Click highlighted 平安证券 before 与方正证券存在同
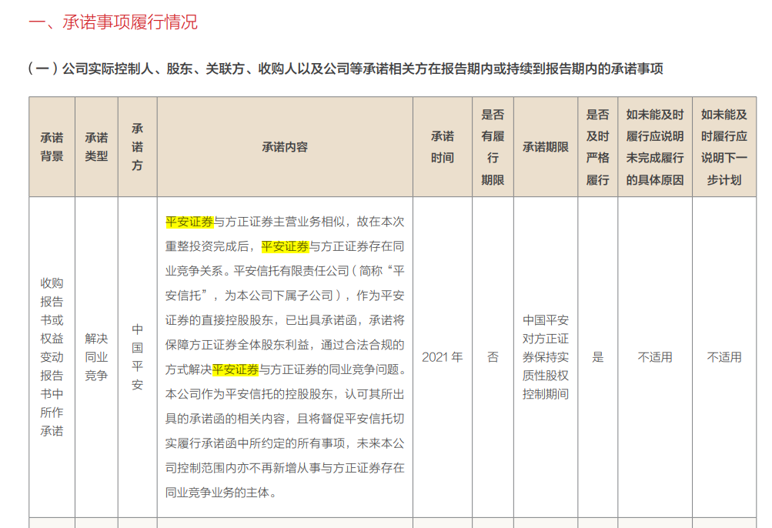772x528 pixels. pos(285,246)
